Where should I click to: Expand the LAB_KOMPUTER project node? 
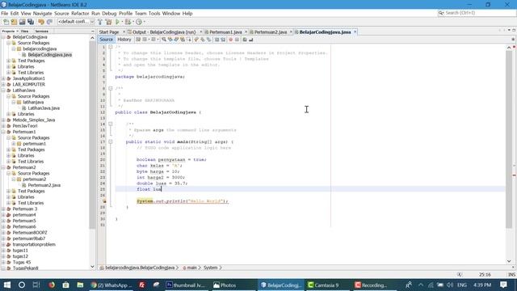(3, 84)
